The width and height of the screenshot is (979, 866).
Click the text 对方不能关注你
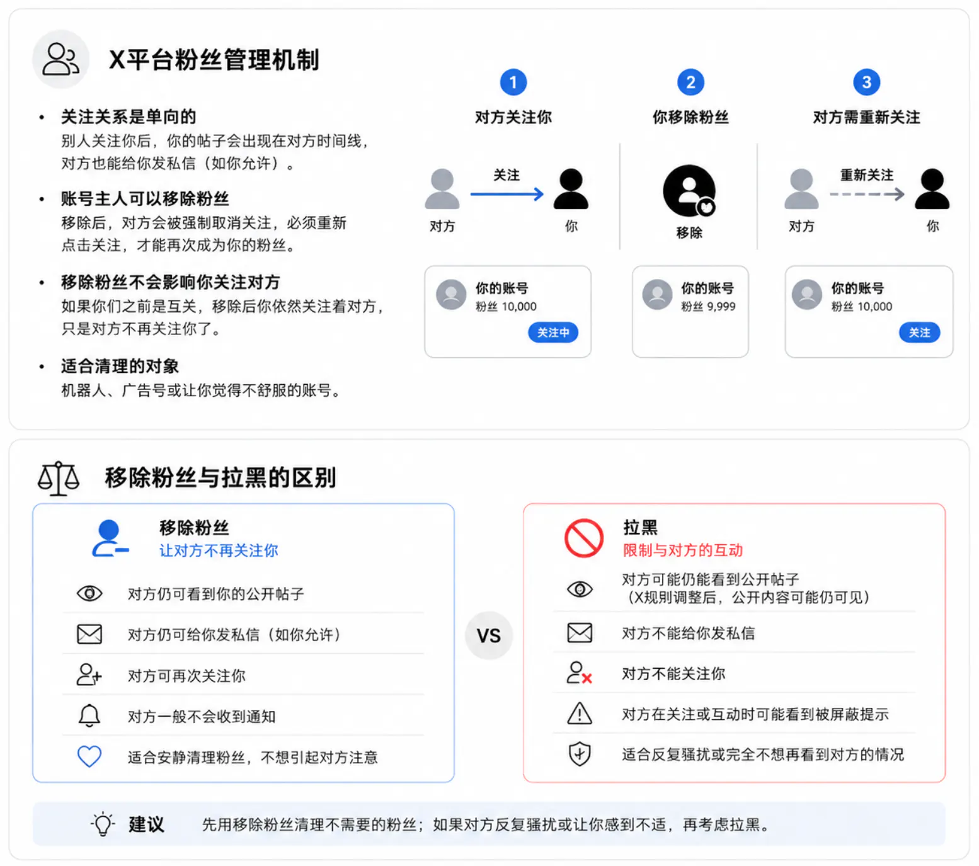tap(673, 673)
